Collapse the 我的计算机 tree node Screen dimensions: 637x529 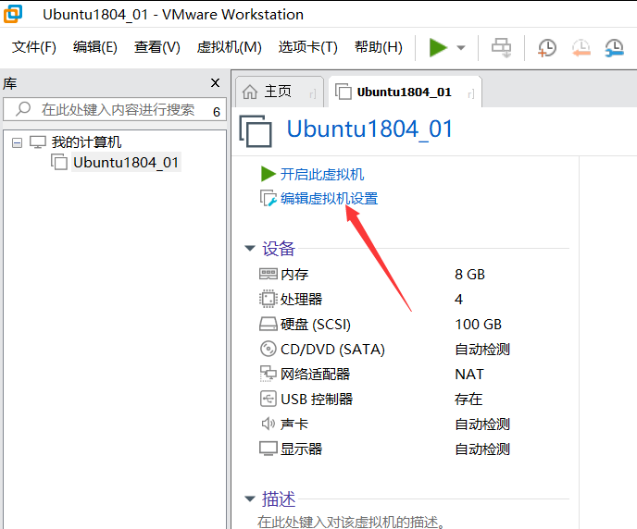pos(17,142)
